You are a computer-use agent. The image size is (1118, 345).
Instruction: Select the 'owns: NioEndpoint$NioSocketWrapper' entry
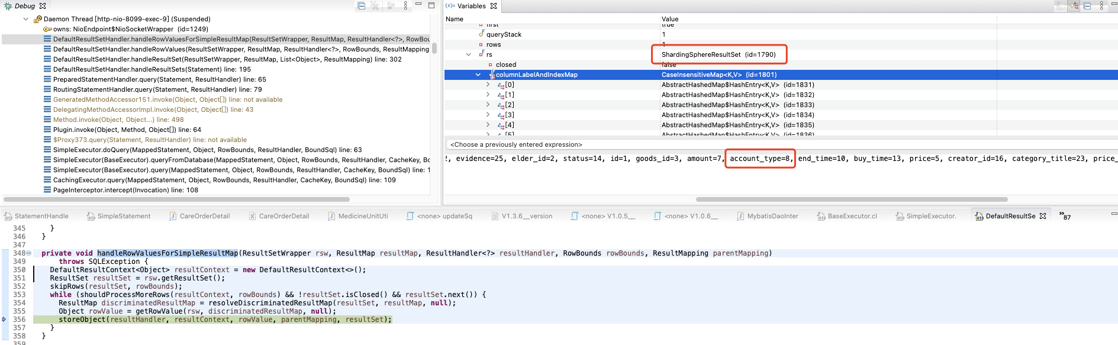click(x=126, y=29)
